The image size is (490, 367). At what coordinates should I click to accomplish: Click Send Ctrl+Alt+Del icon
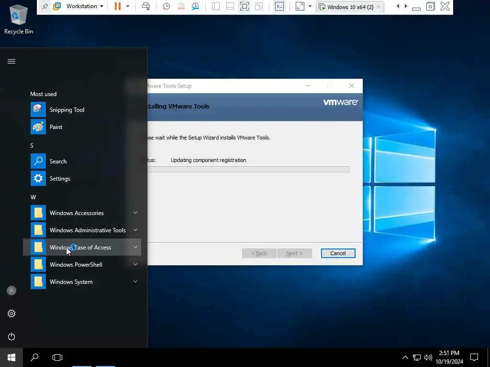click(146, 6)
